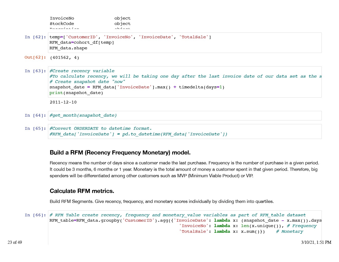
Task: Click inside the In [62] code cell
Action: tap(184, 43)
